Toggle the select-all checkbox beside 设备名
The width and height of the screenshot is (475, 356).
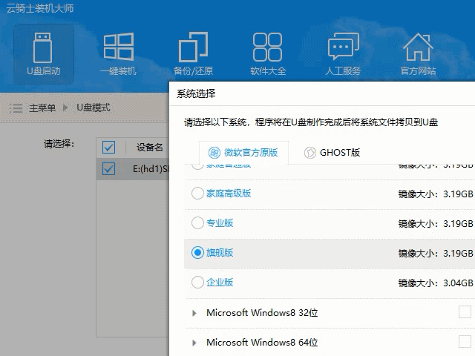point(108,148)
